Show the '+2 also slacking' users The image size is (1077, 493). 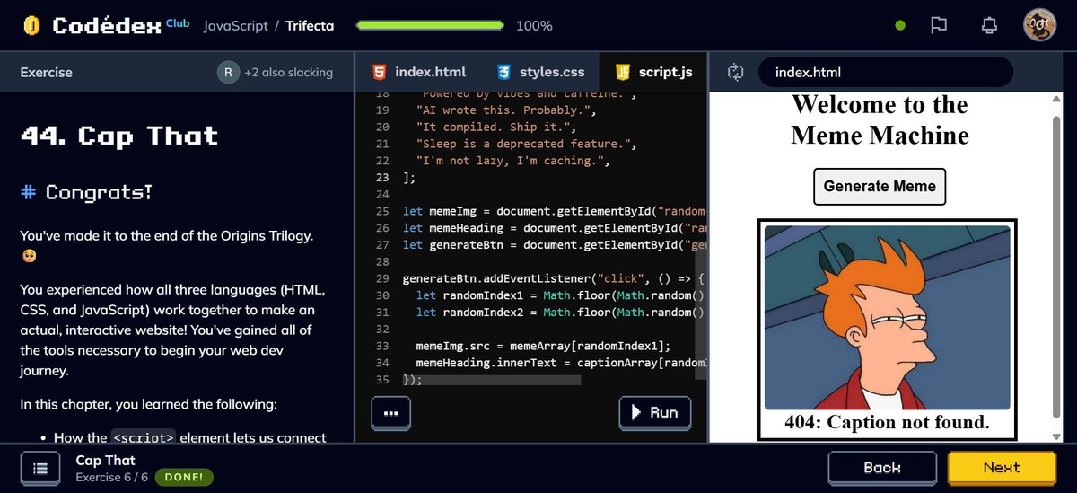(x=288, y=72)
